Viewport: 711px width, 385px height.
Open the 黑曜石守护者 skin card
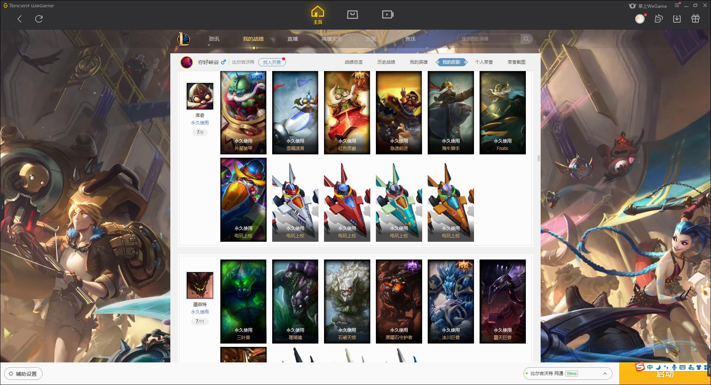click(399, 301)
